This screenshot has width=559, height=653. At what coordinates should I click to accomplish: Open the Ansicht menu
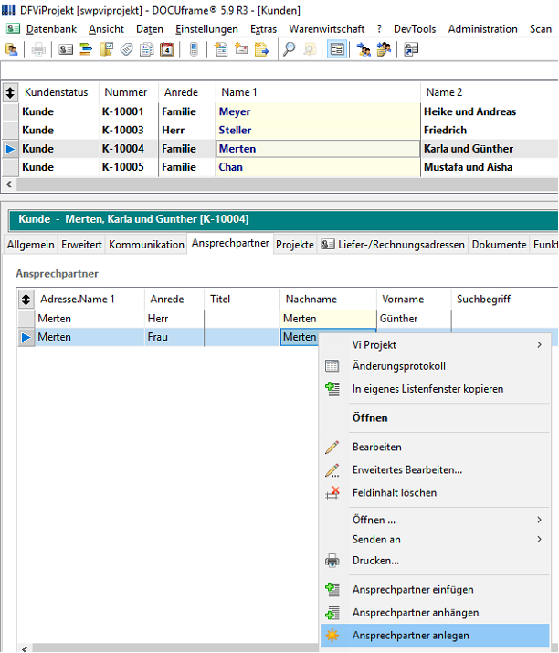tap(106, 29)
